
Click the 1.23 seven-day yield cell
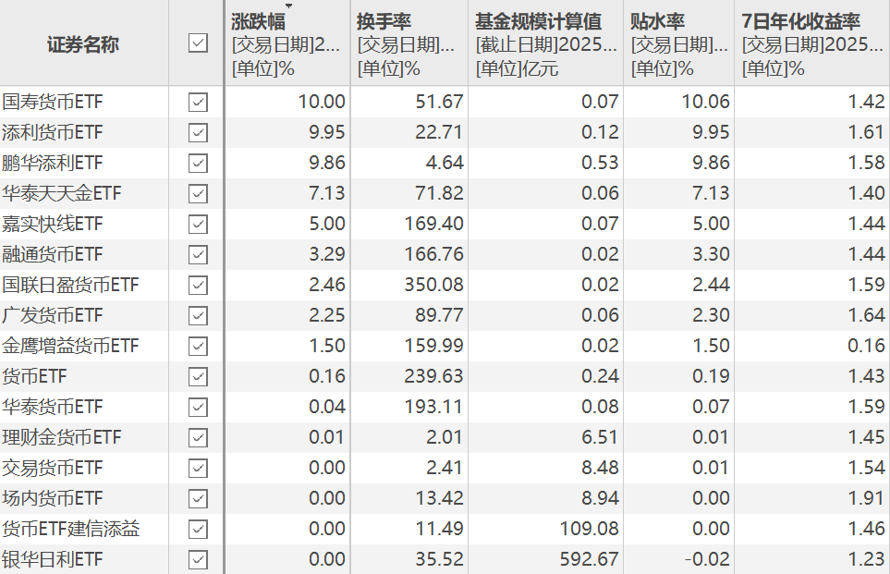812,560
